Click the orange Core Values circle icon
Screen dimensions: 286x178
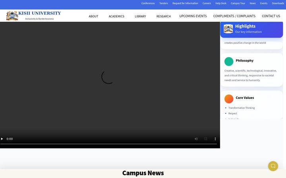(x=229, y=99)
